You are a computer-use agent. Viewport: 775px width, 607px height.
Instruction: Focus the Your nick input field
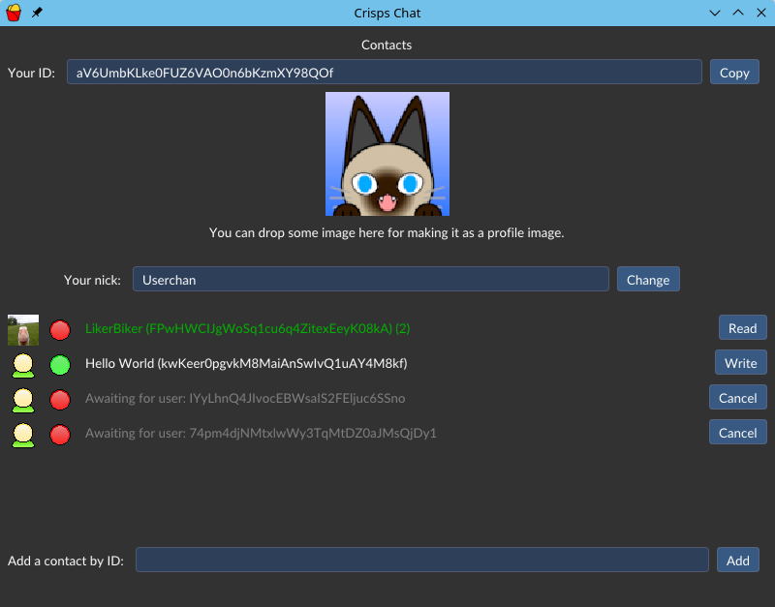click(x=371, y=280)
